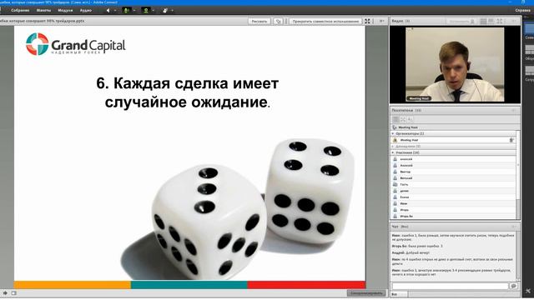Select participant Гость
This screenshot has width=534, height=300.
453,184
